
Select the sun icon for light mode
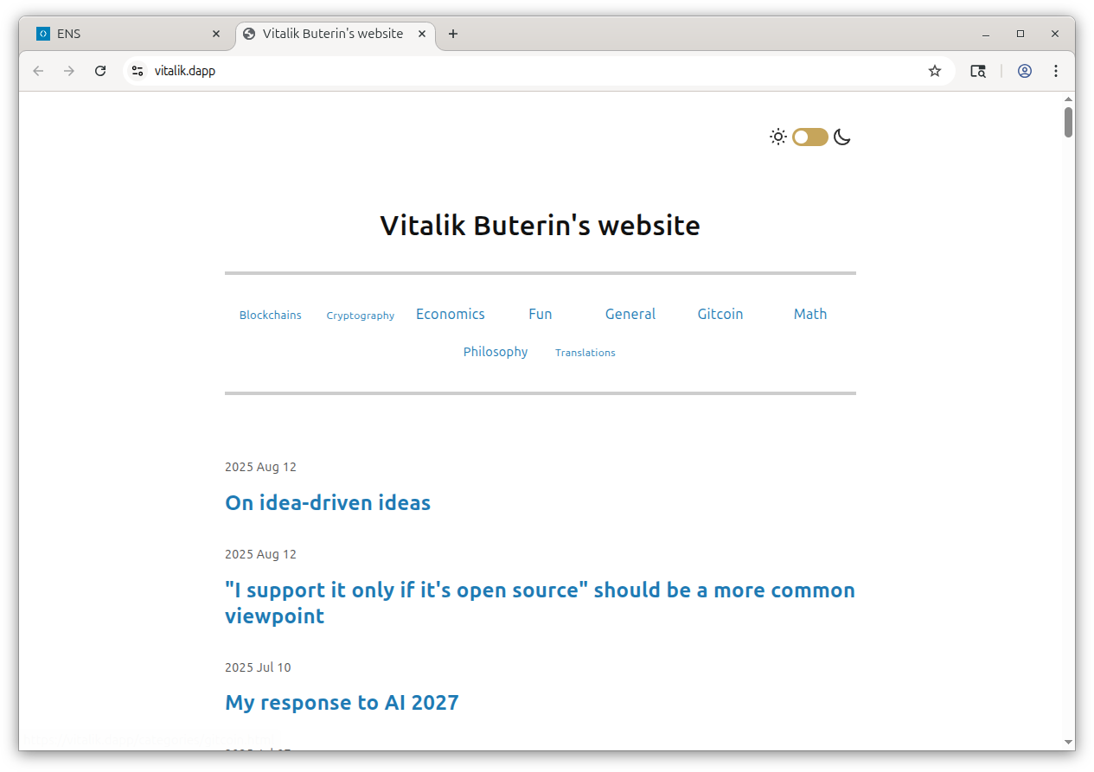[777, 137]
